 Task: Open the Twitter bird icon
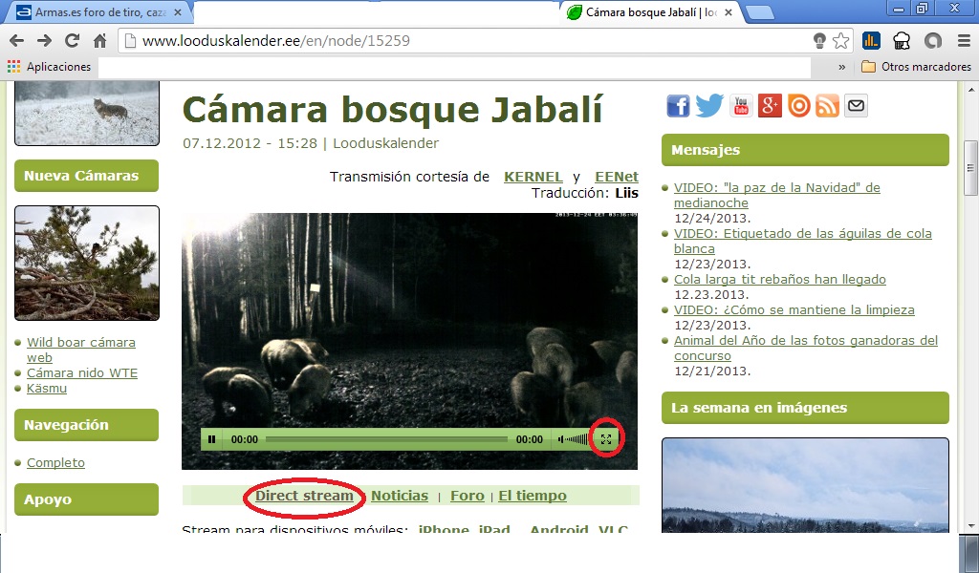[709, 106]
